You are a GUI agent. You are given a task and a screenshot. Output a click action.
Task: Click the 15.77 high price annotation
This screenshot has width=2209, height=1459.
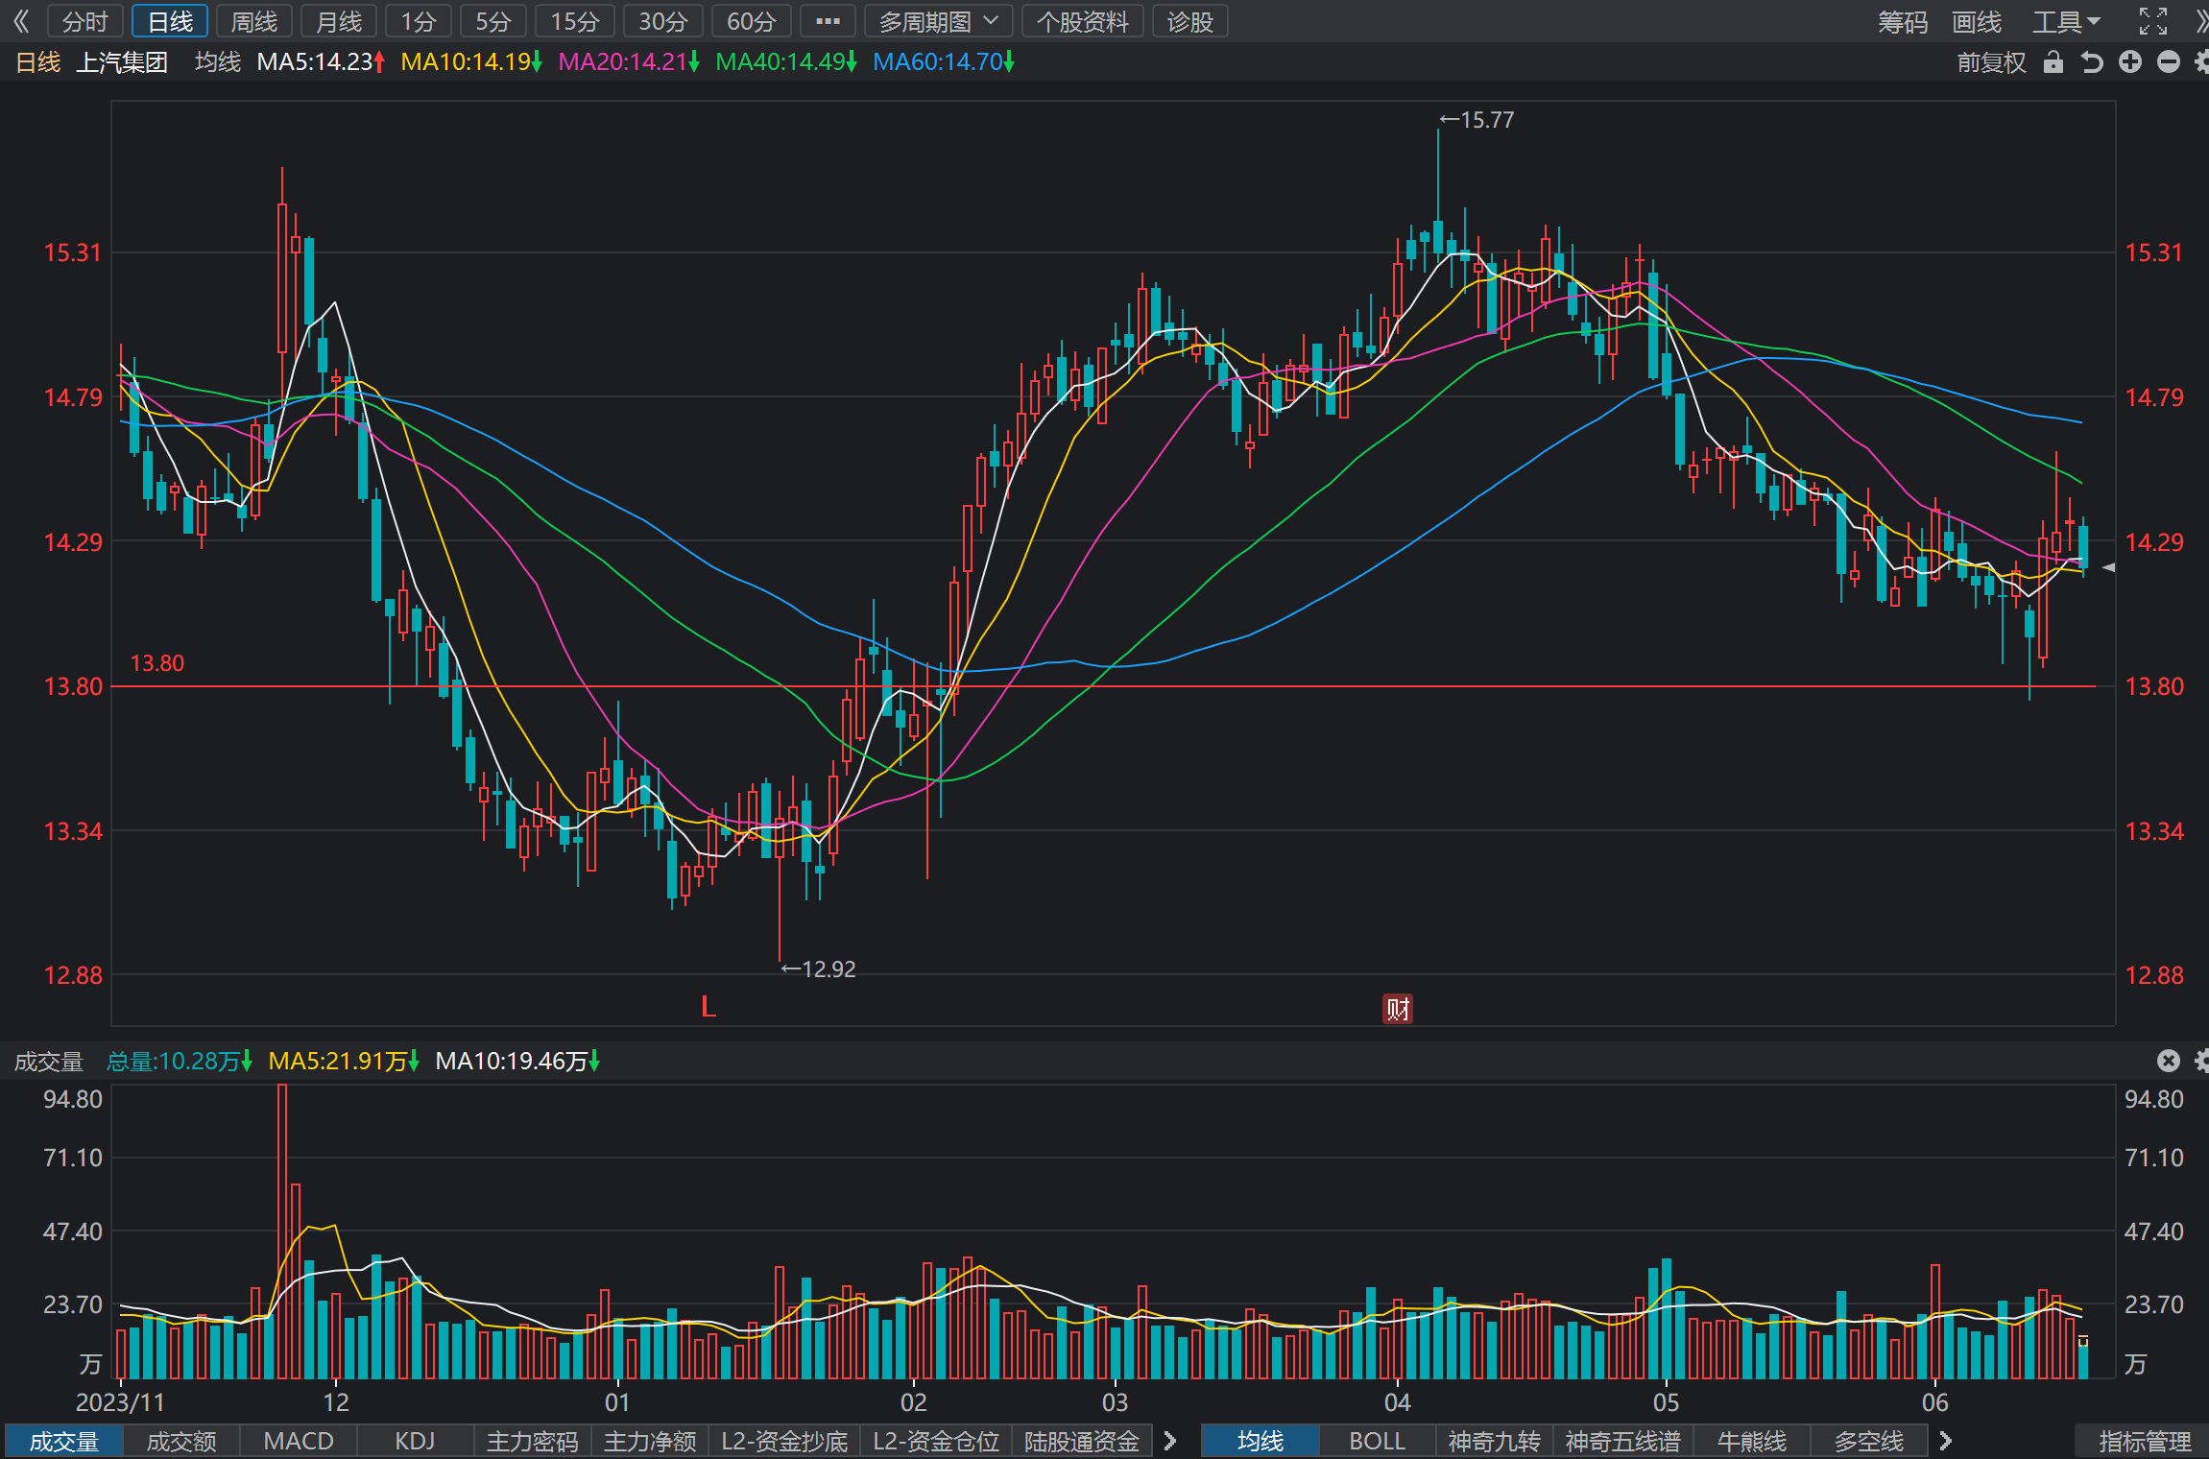[x=1477, y=120]
